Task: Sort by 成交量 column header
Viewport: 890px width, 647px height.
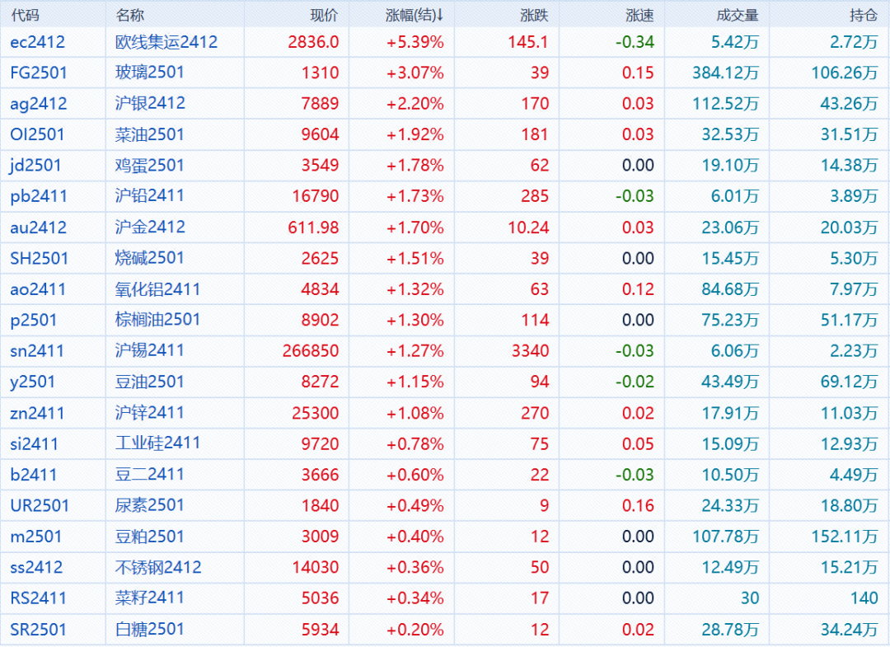Action: (x=738, y=16)
